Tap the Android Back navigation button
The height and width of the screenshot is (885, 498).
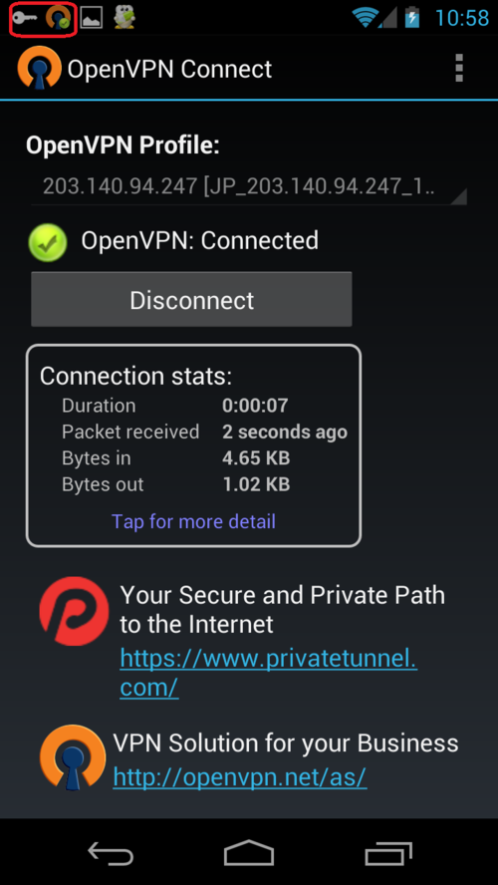click(x=111, y=852)
